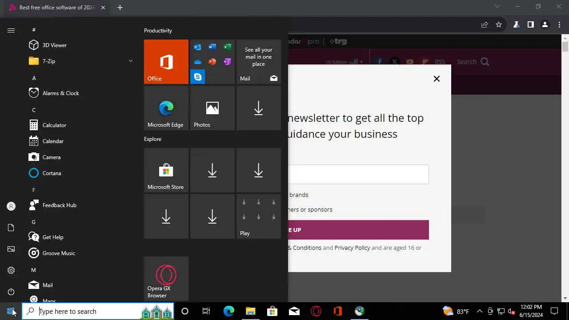Click the Office tile
This screenshot has width=569, height=320.
click(x=166, y=62)
